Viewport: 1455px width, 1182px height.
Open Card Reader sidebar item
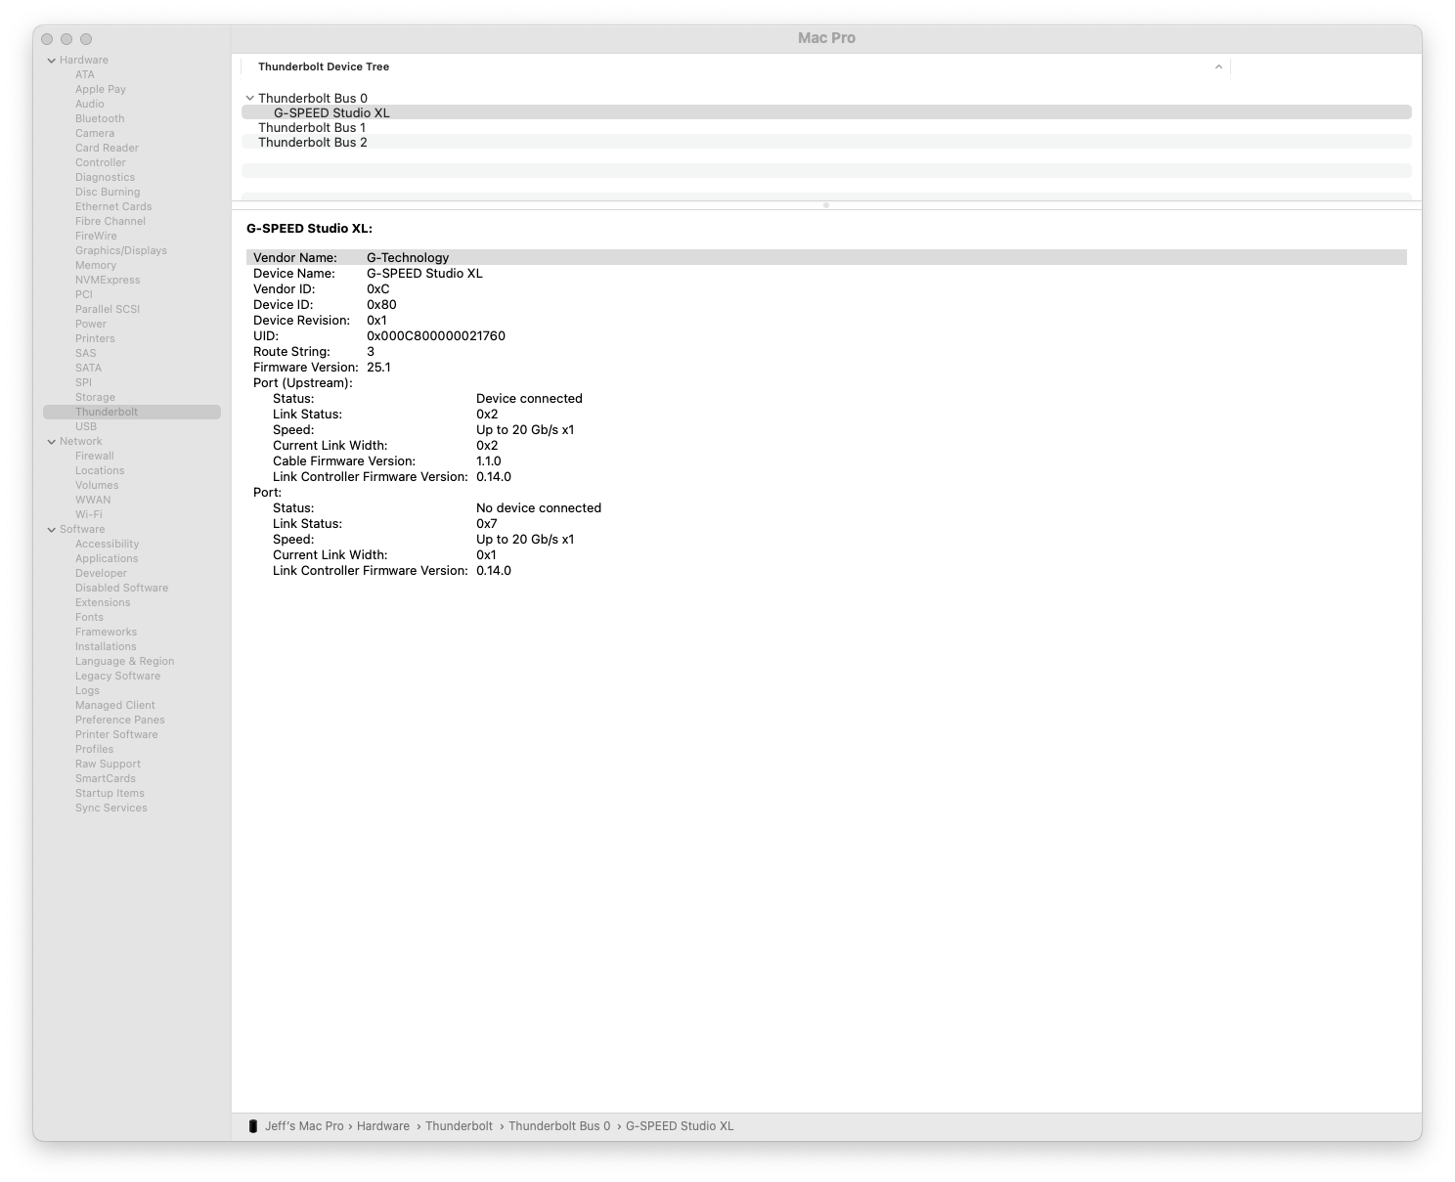(107, 148)
